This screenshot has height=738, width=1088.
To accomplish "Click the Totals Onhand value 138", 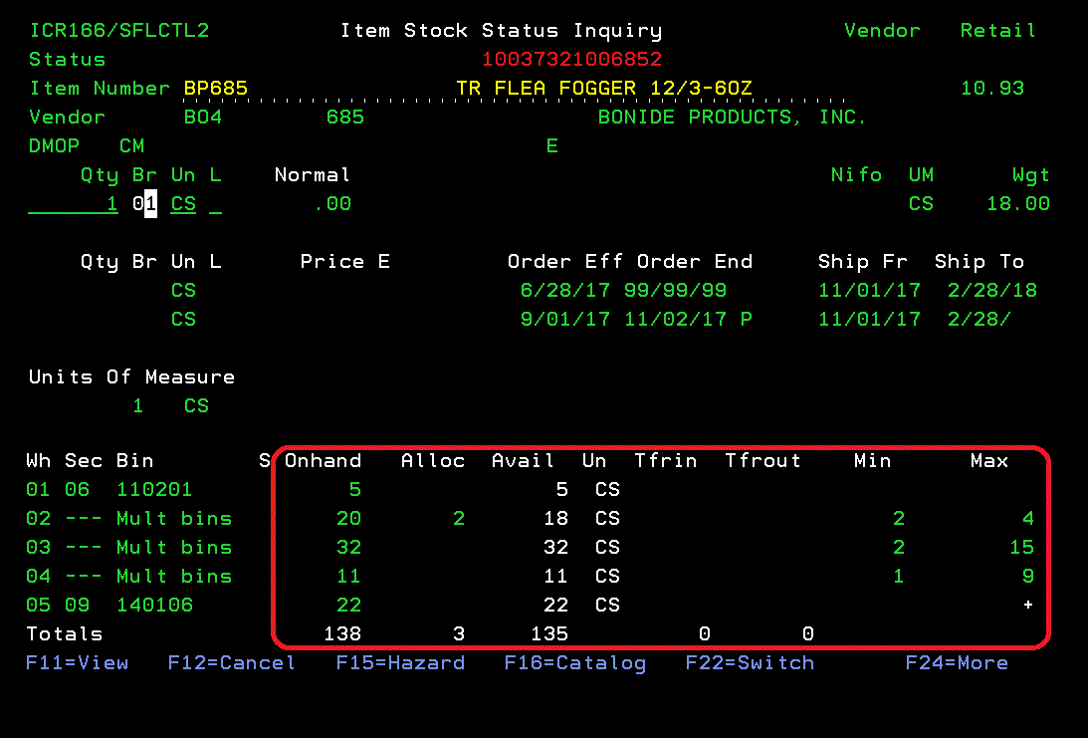I will coord(342,634).
